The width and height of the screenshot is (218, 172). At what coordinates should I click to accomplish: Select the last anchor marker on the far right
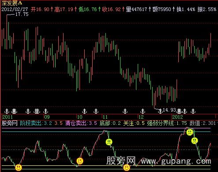[193, 111]
